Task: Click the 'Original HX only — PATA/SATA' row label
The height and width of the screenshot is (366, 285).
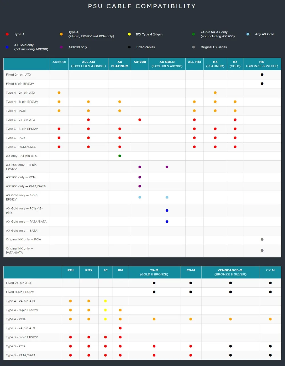Action: [x=20, y=251]
